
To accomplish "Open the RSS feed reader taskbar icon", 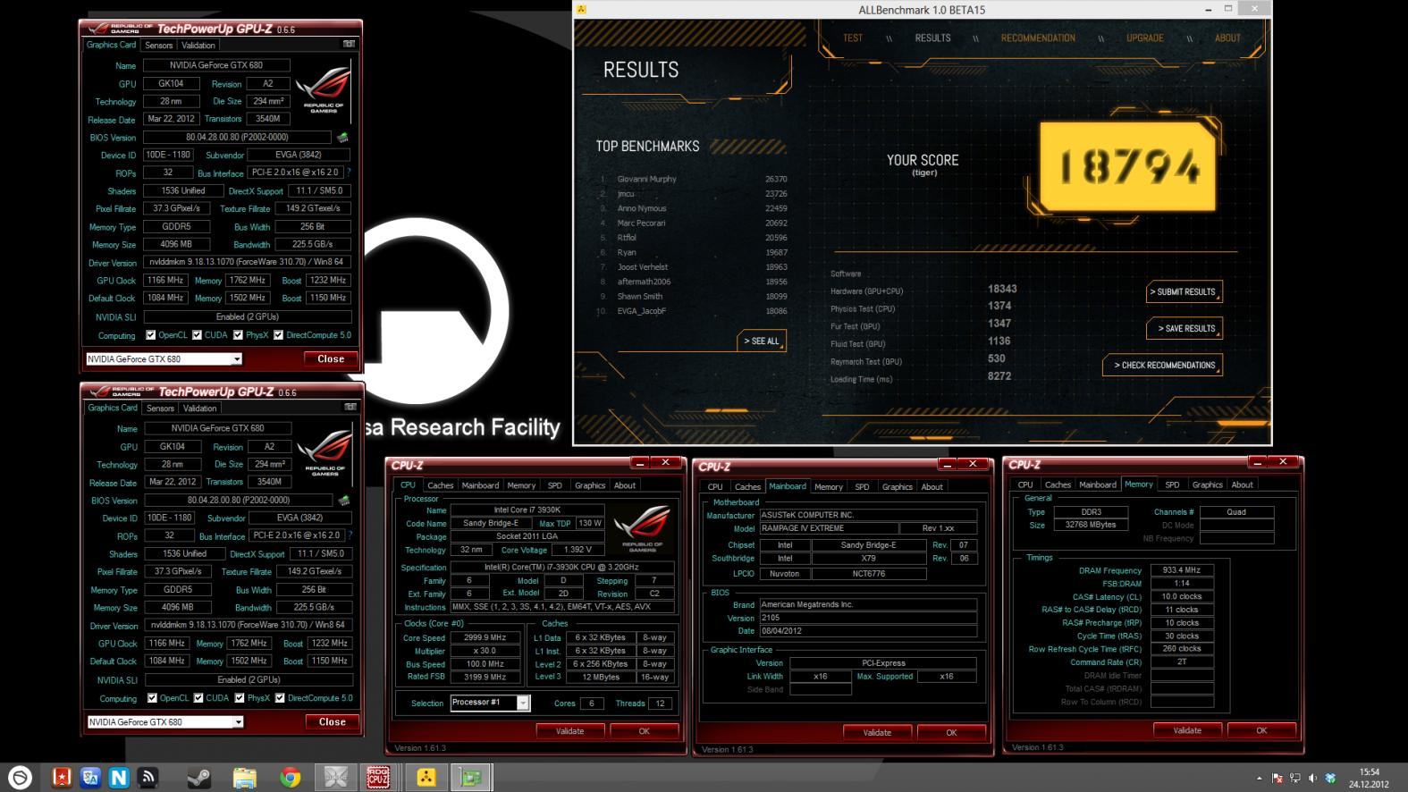I will click(148, 777).
